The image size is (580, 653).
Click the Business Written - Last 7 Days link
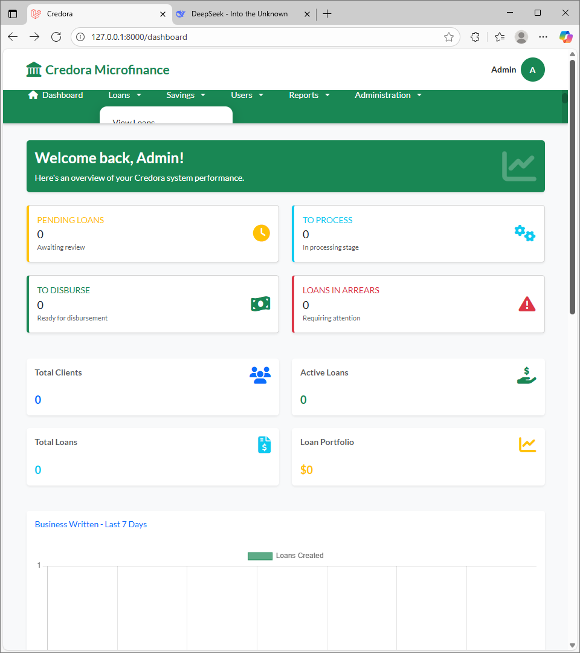[91, 524]
